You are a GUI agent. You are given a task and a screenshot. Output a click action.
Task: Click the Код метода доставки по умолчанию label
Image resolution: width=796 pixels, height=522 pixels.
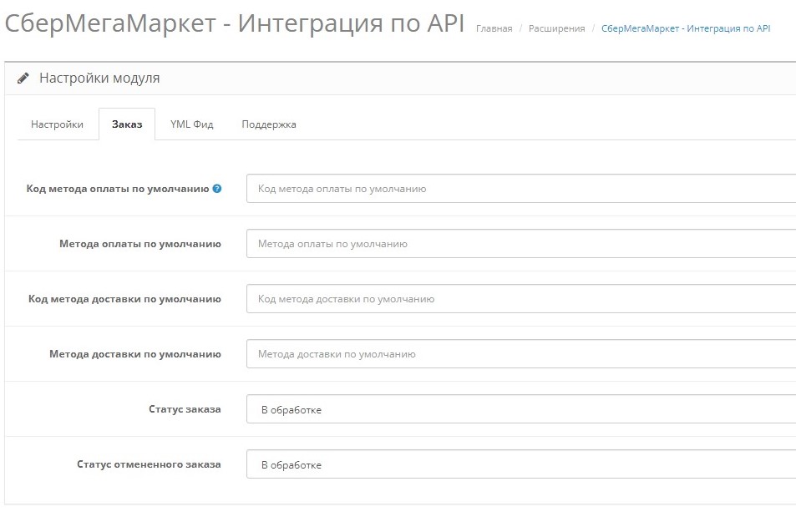[x=124, y=298]
